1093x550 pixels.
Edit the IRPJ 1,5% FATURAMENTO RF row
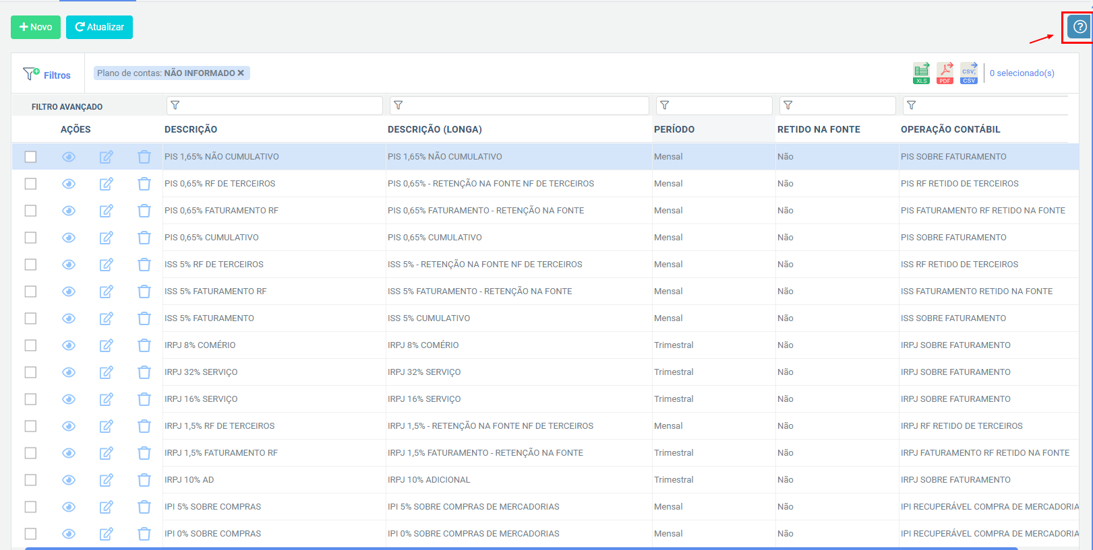click(x=107, y=453)
